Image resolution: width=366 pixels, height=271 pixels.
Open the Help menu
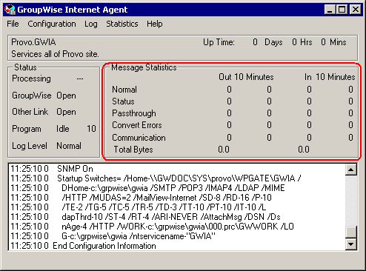[x=155, y=24]
